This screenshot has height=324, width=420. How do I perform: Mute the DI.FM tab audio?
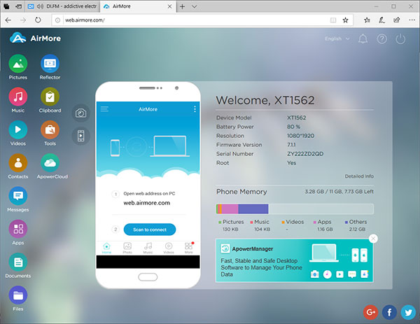40,6
